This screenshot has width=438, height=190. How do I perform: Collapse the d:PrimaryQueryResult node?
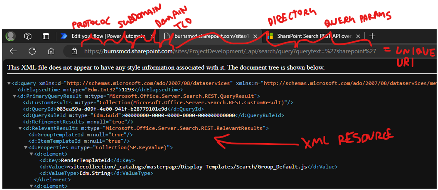click(x=14, y=96)
